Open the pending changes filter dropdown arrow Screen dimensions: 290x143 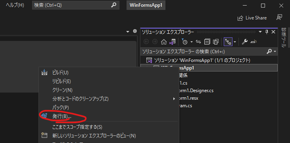click(x=192, y=42)
